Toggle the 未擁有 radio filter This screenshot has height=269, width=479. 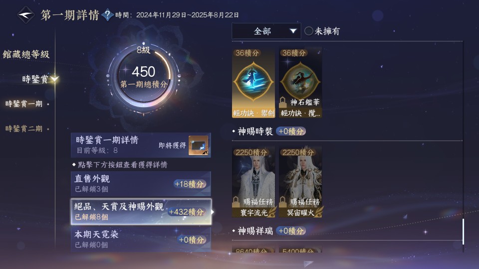(308, 31)
